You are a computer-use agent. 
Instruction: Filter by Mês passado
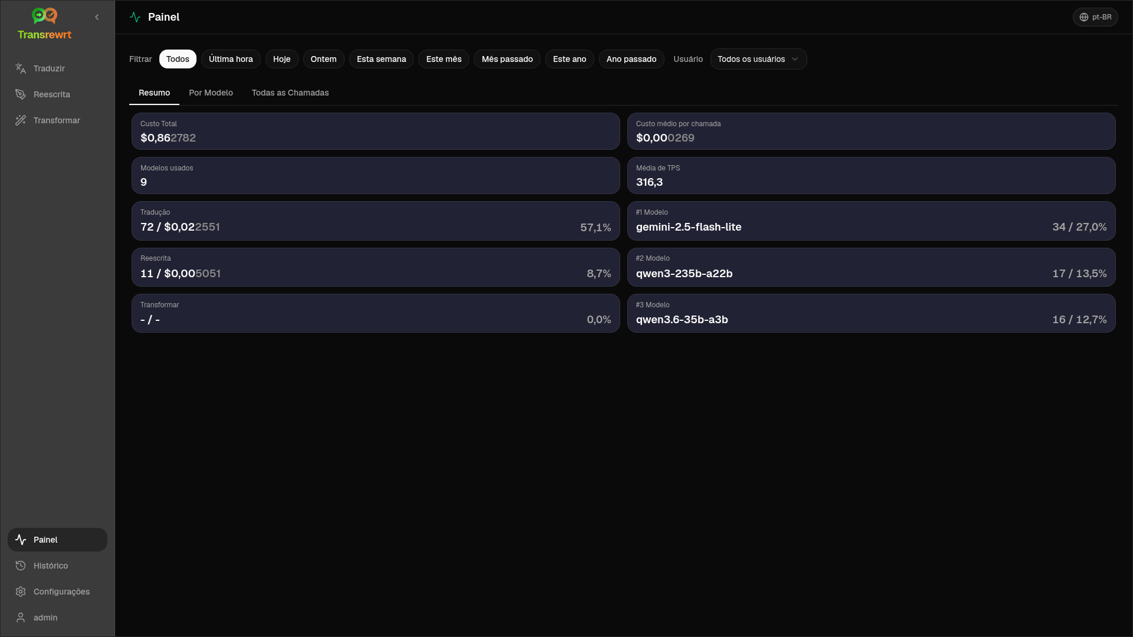pos(507,59)
